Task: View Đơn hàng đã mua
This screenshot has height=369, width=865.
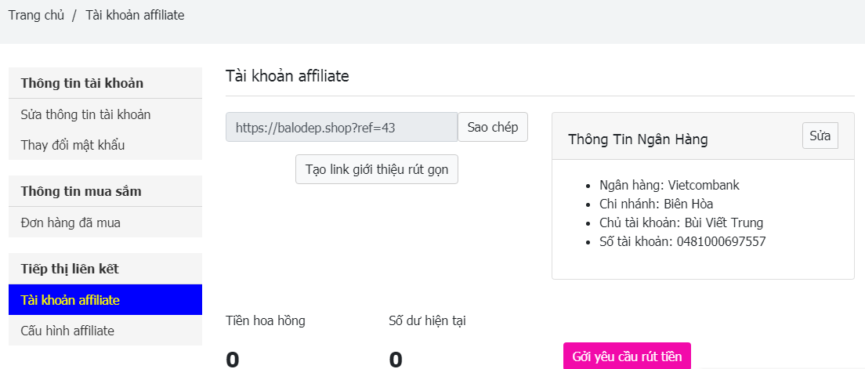Action: tap(71, 222)
